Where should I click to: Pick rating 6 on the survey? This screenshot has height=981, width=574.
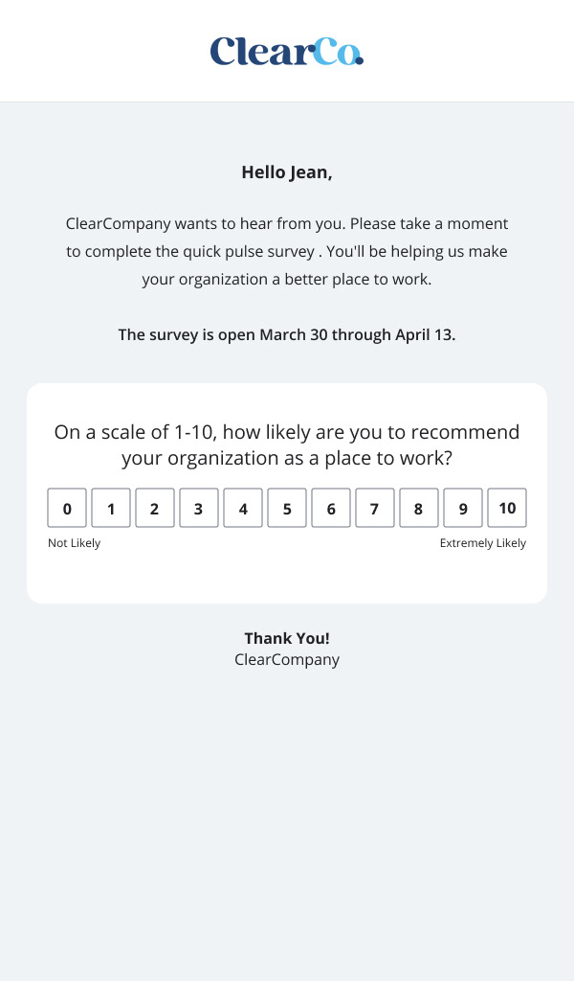[331, 508]
